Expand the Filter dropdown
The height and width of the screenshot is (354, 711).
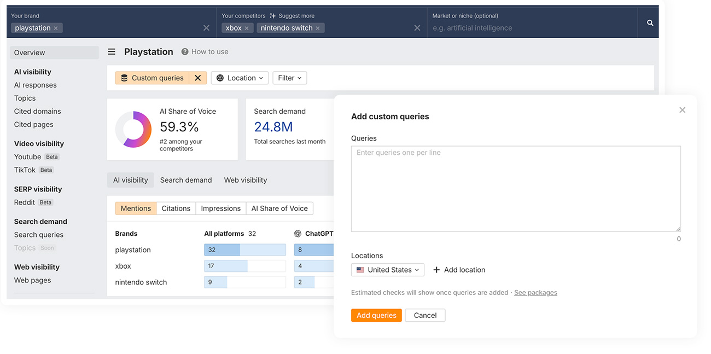[289, 78]
